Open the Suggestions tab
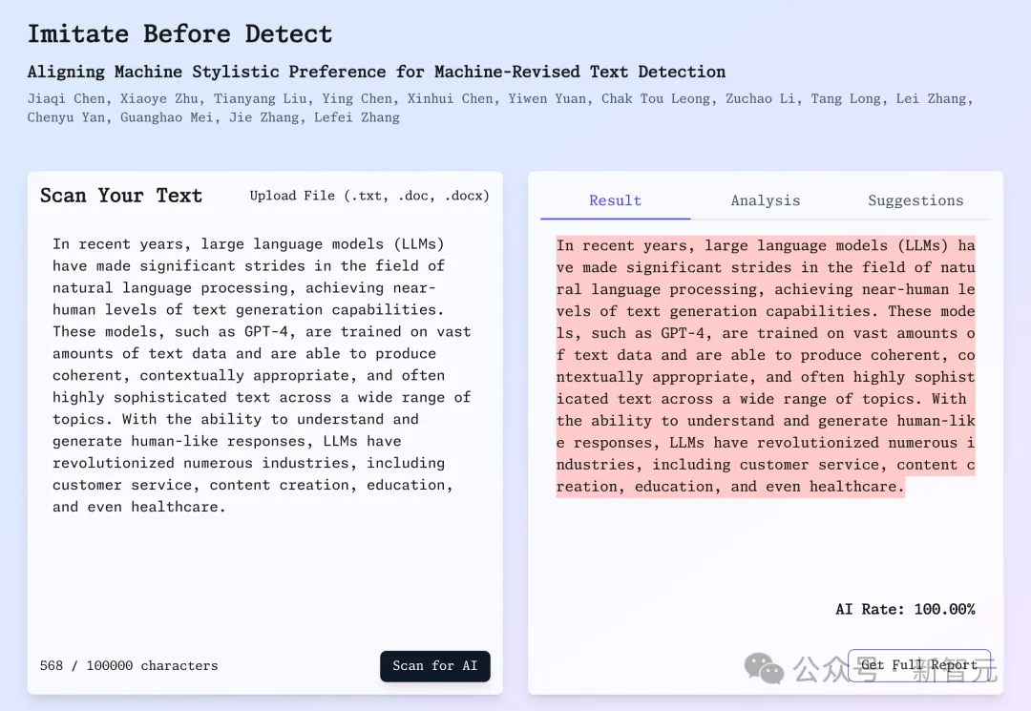The image size is (1031, 711). click(915, 200)
